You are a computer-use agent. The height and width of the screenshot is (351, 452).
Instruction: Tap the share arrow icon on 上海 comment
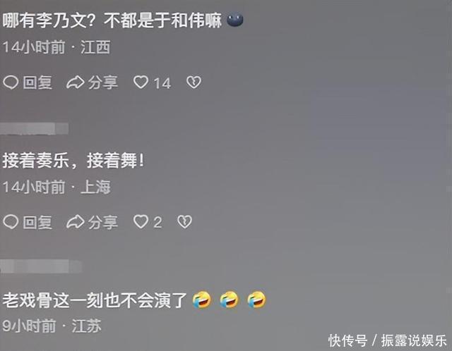point(76,222)
